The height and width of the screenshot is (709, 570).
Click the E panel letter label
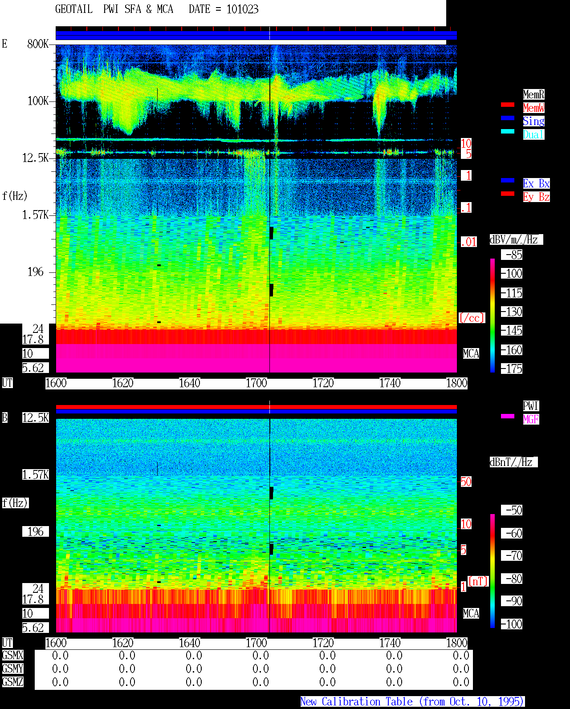coord(5,44)
